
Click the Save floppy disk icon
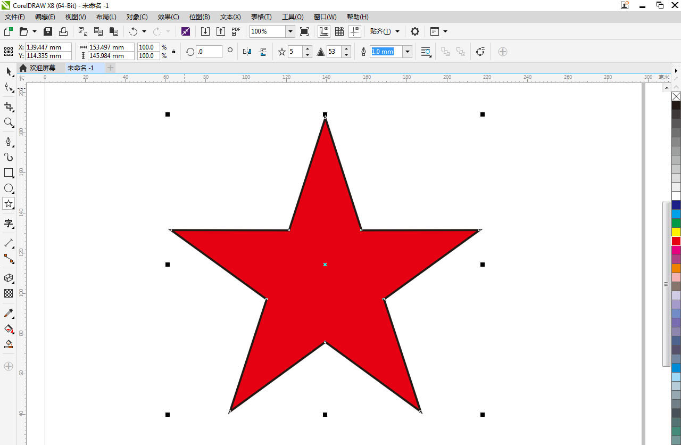[x=48, y=31]
